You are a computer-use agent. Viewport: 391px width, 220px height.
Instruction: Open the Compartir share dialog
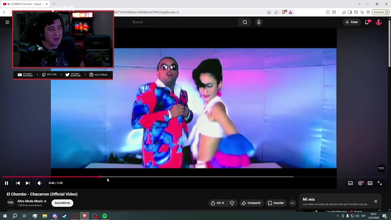(x=251, y=203)
